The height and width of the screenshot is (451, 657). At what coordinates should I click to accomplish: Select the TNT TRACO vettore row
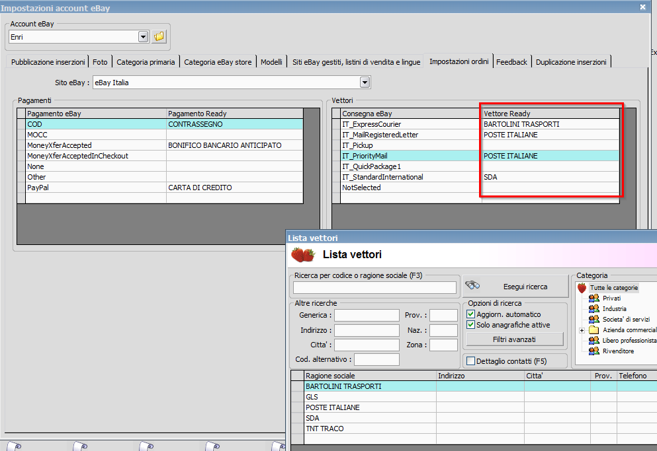click(474, 429)
